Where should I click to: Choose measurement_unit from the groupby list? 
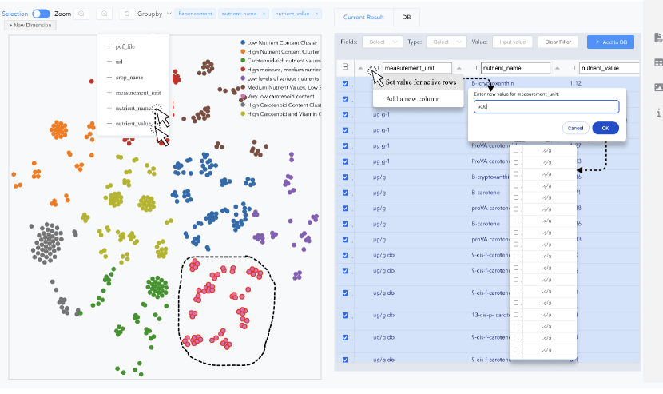tap(138, 93)
